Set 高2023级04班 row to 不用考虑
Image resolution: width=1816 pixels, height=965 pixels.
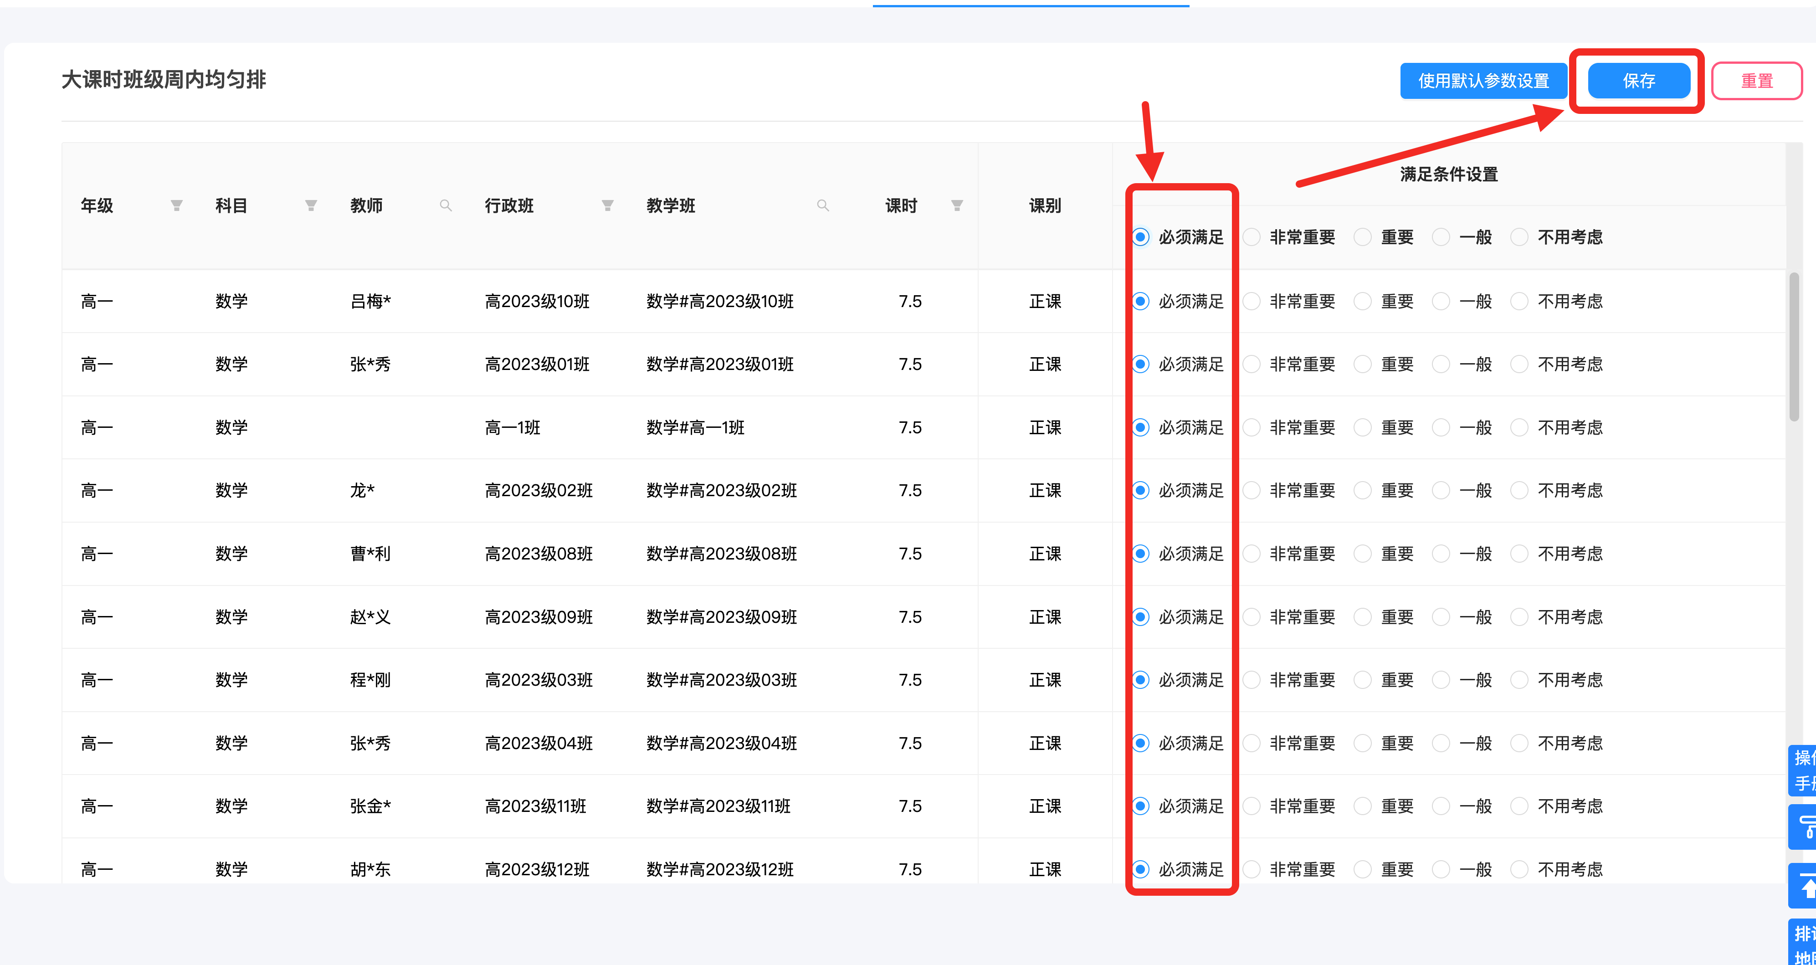pos(1519,743)
